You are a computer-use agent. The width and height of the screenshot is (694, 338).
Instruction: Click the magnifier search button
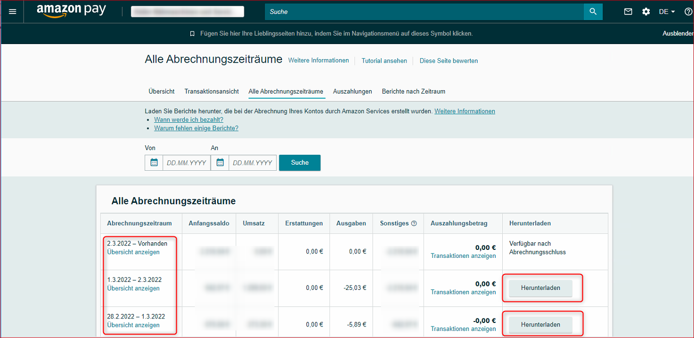tap(593, 12)
